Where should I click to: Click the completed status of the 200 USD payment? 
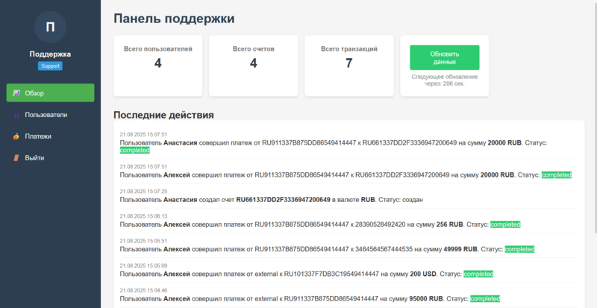coord(478,274)
